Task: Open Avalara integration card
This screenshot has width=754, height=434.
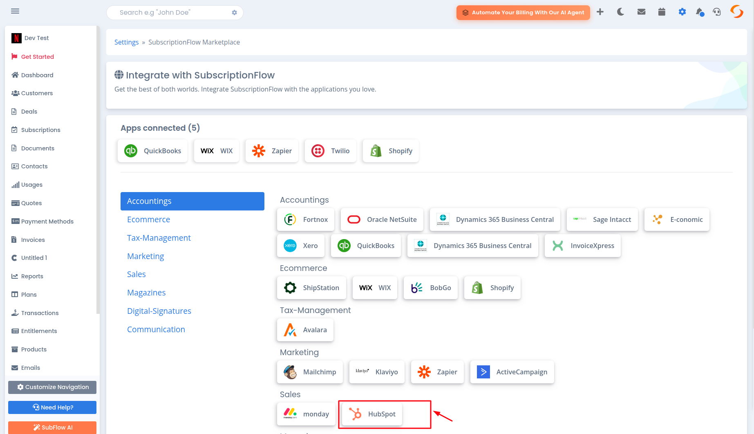Action: click(x=305, y=330)
